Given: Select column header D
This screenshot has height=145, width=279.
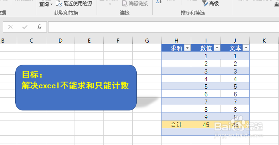Looking at the screenshot, I should click(x=60, y=41).
